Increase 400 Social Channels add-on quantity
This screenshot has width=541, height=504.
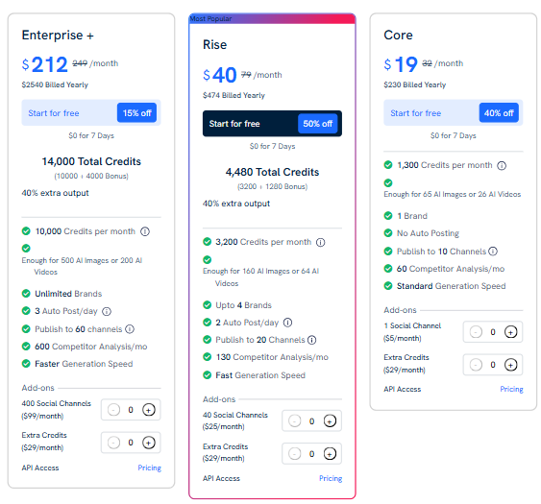[x=149, y=410]
